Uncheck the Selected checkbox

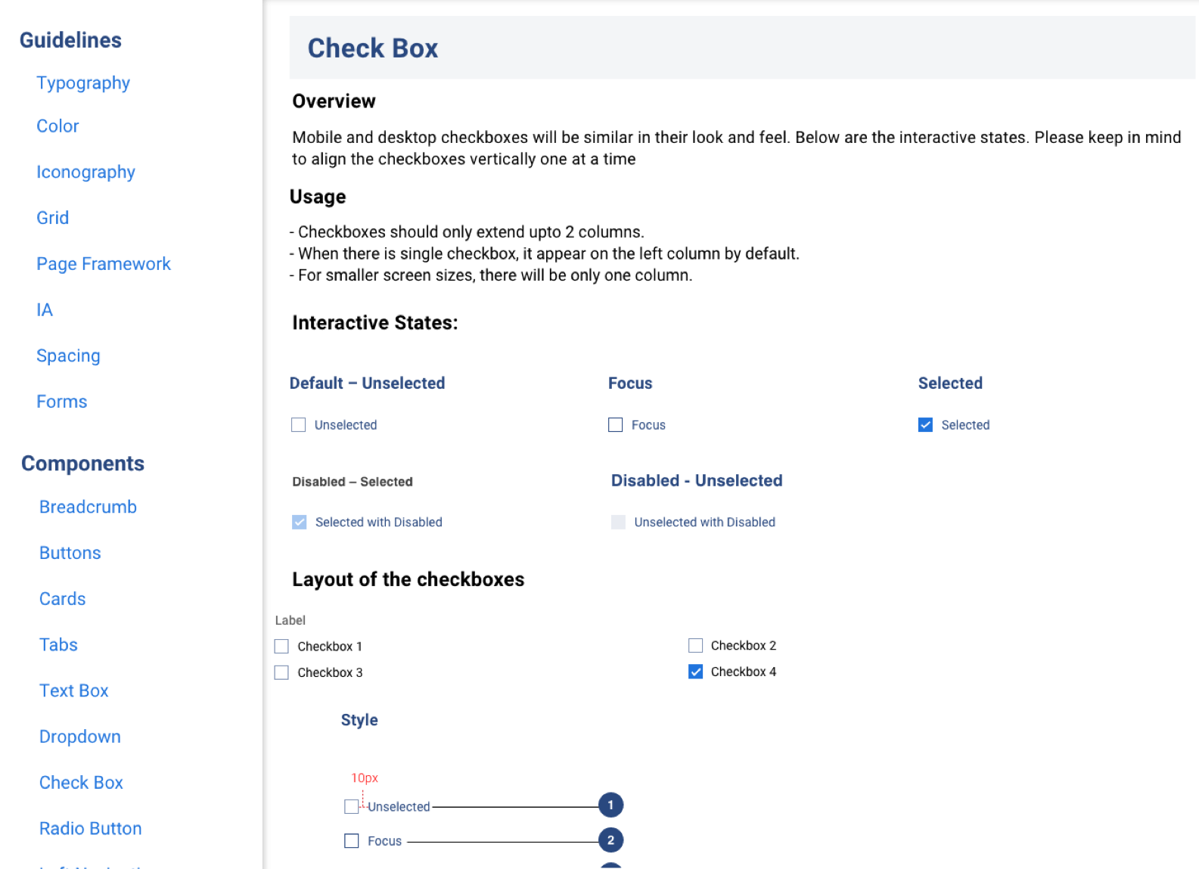[x=925, y=425]
